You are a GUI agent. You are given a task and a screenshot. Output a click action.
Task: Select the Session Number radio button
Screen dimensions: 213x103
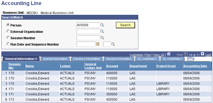click(x=8, y=38)
